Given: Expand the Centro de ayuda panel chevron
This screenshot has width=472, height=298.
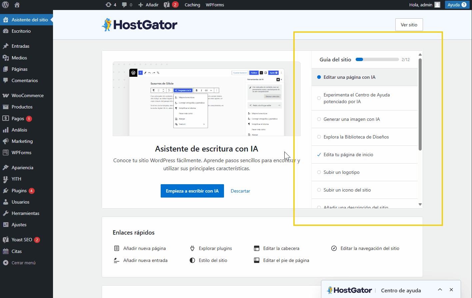Looking at the screenshot, I should pos(440,290).
